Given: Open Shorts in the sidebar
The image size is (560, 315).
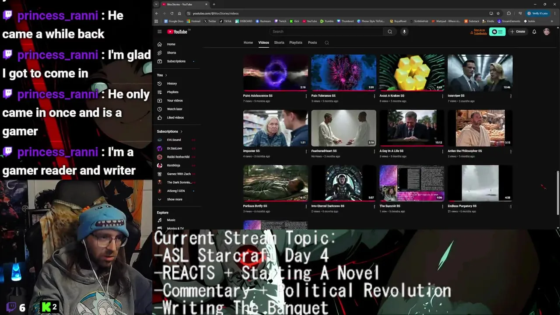Looking at the screenshot, I should (177, 52).
